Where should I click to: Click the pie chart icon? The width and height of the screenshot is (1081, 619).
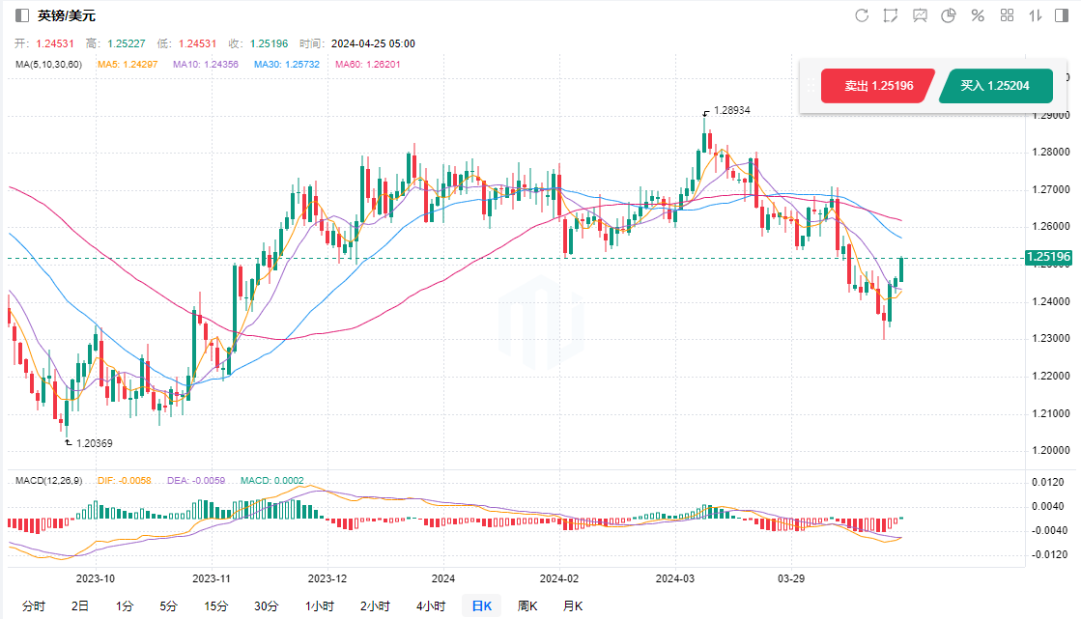click(949, 15)
